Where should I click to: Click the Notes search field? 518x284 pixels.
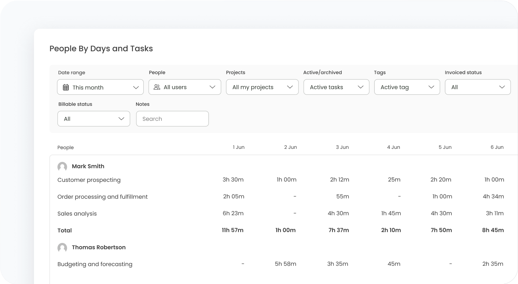coord(172,119)
